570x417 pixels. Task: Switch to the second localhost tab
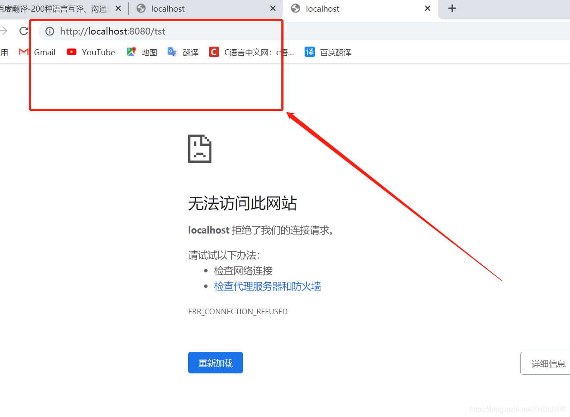point(173,8)
